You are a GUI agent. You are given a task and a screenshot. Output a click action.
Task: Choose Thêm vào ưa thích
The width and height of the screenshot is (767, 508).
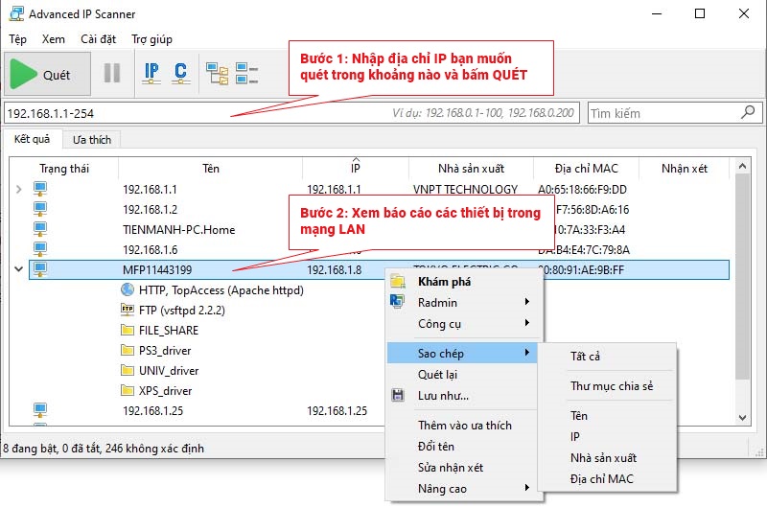click(465, 426)
